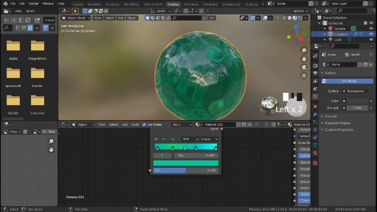Open the Output properties tab
377x212 pixels.
pyautogui.click(x=315, y=73)
